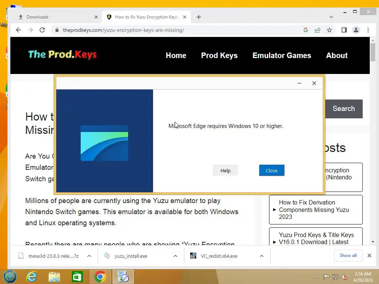Click Help in the Edge dialog
The height and width of the screenshot is (284, 379).
click(225, 170)
